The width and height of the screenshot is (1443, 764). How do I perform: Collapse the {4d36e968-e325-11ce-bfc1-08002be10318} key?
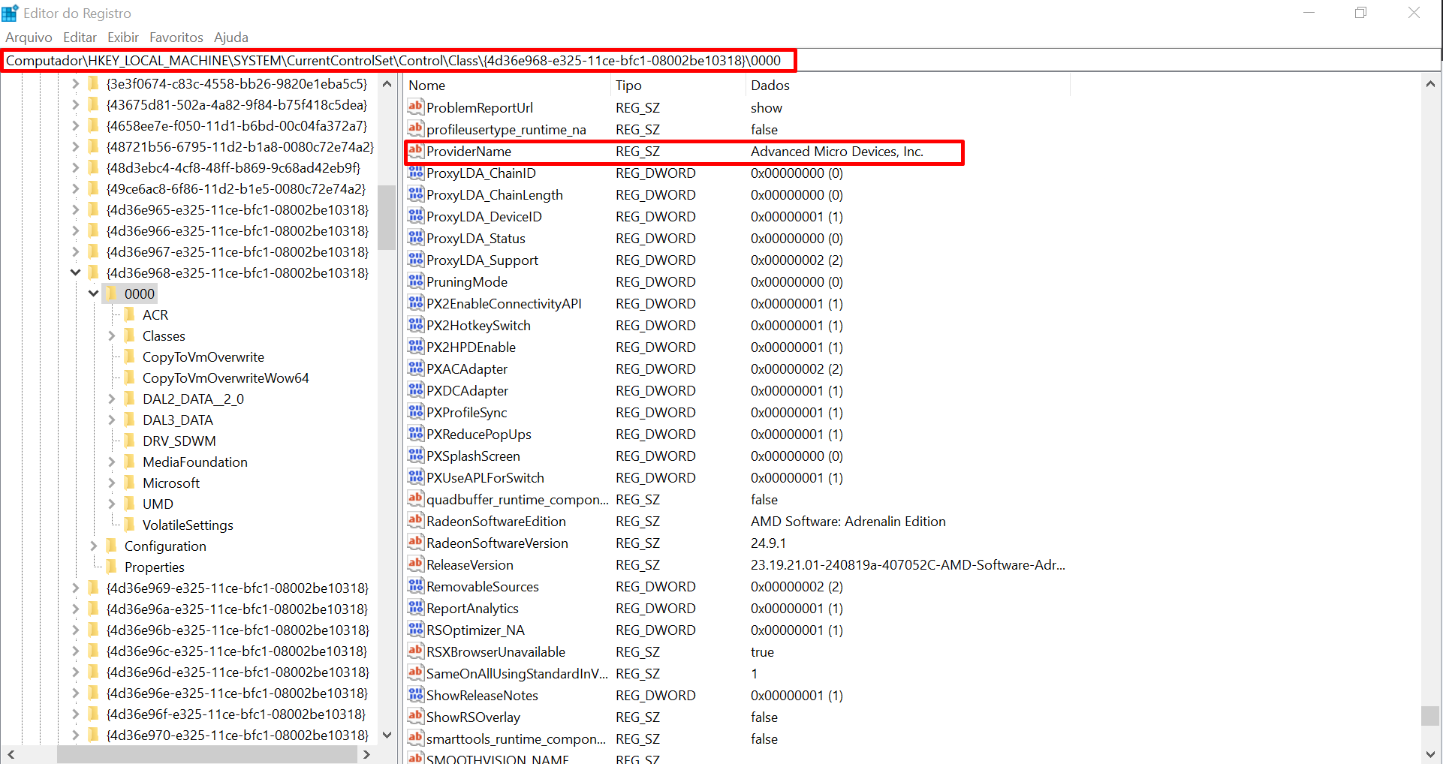(75, 272)
